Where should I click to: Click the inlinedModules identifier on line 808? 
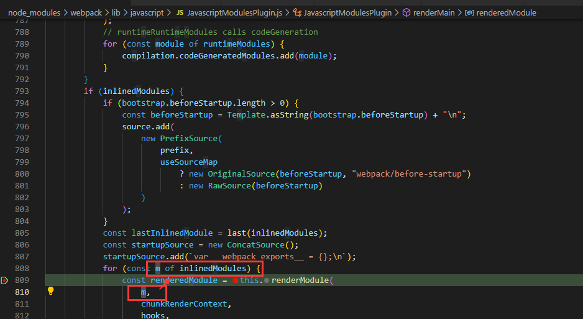point(213,269)
